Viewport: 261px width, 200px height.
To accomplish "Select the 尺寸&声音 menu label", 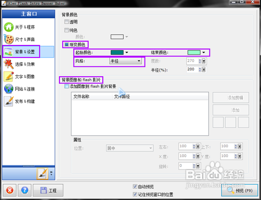I will click(x=25, y=39).
